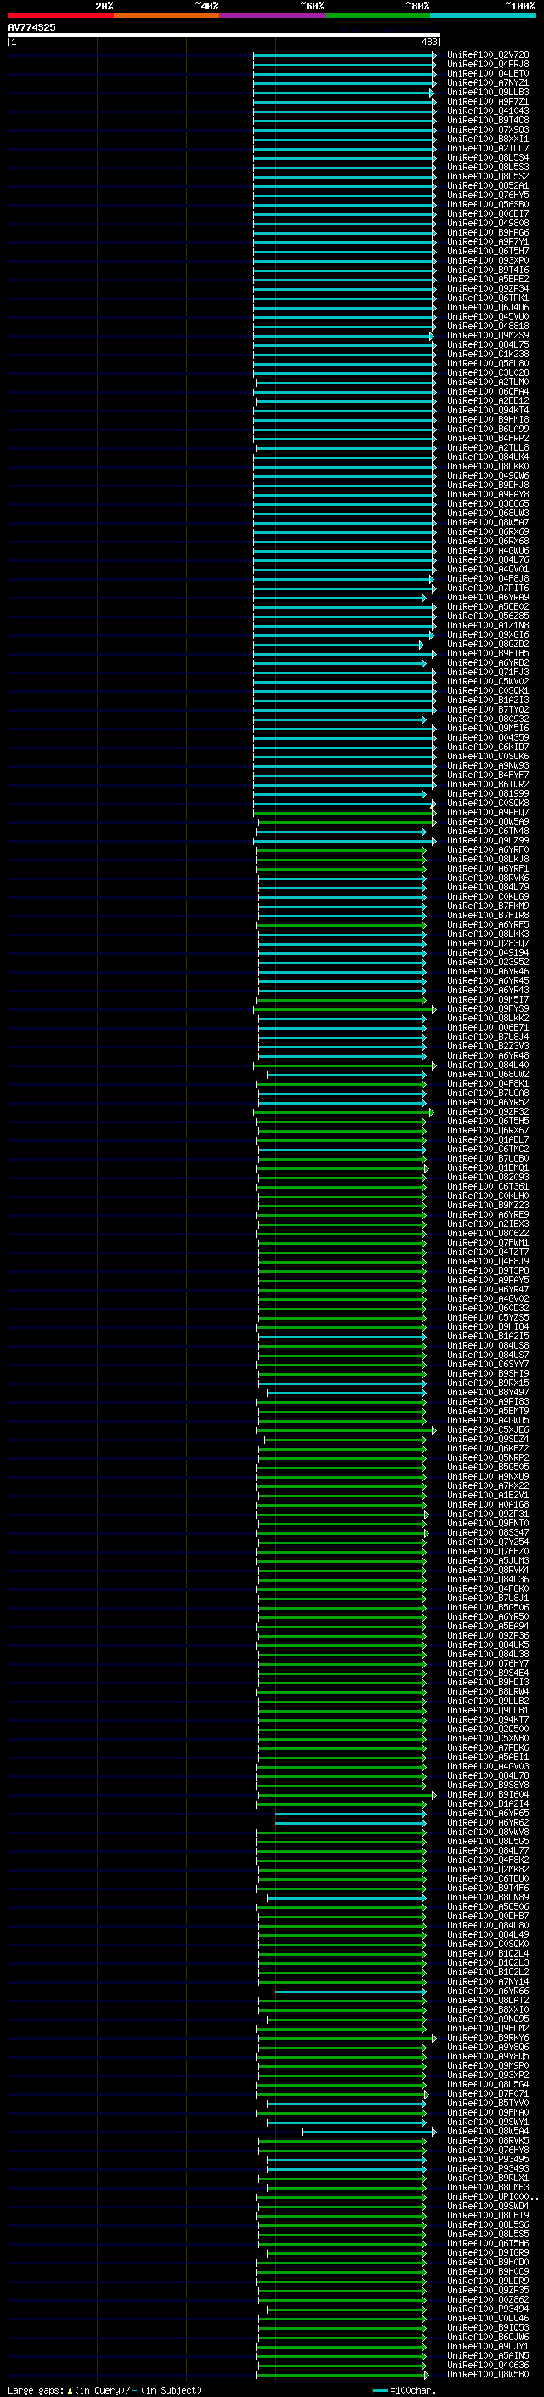This screenshot has height=2397, width=544.
Task: Select the UniRef100_A9PI83 label
Action: [488, 1401]
